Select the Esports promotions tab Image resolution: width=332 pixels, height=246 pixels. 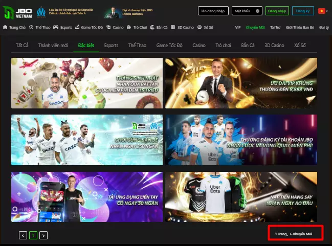(111, 46)
